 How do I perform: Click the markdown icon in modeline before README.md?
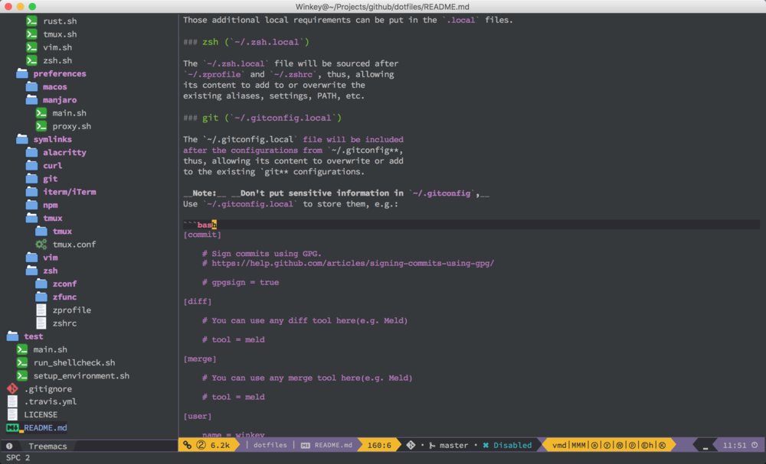tap(306, 445)
